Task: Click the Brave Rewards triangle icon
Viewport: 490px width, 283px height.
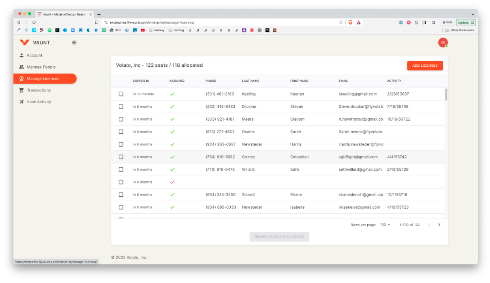Action: [x=359, y=23]
